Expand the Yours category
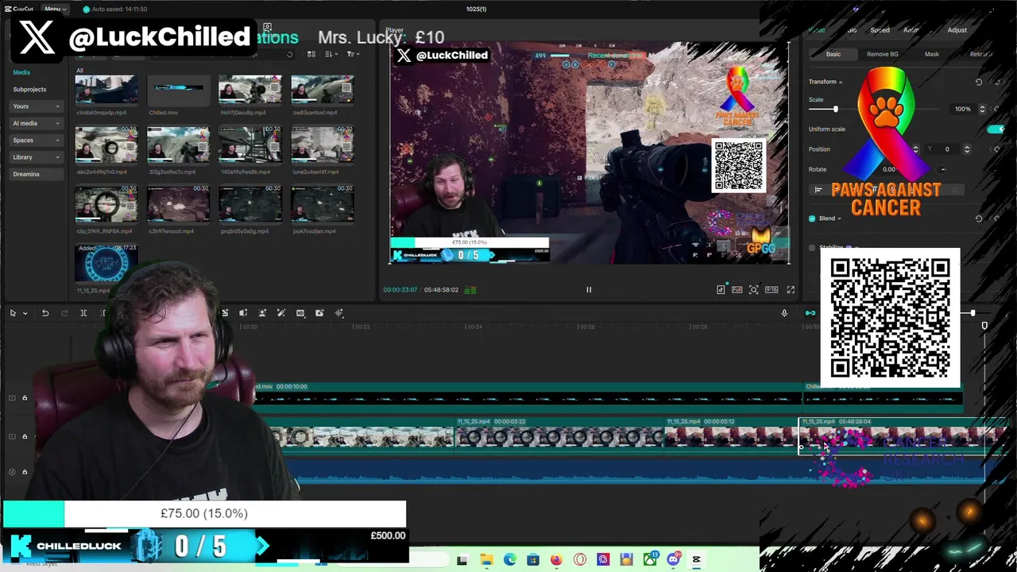Screen dimensions: 1017x572 (37, 106)
